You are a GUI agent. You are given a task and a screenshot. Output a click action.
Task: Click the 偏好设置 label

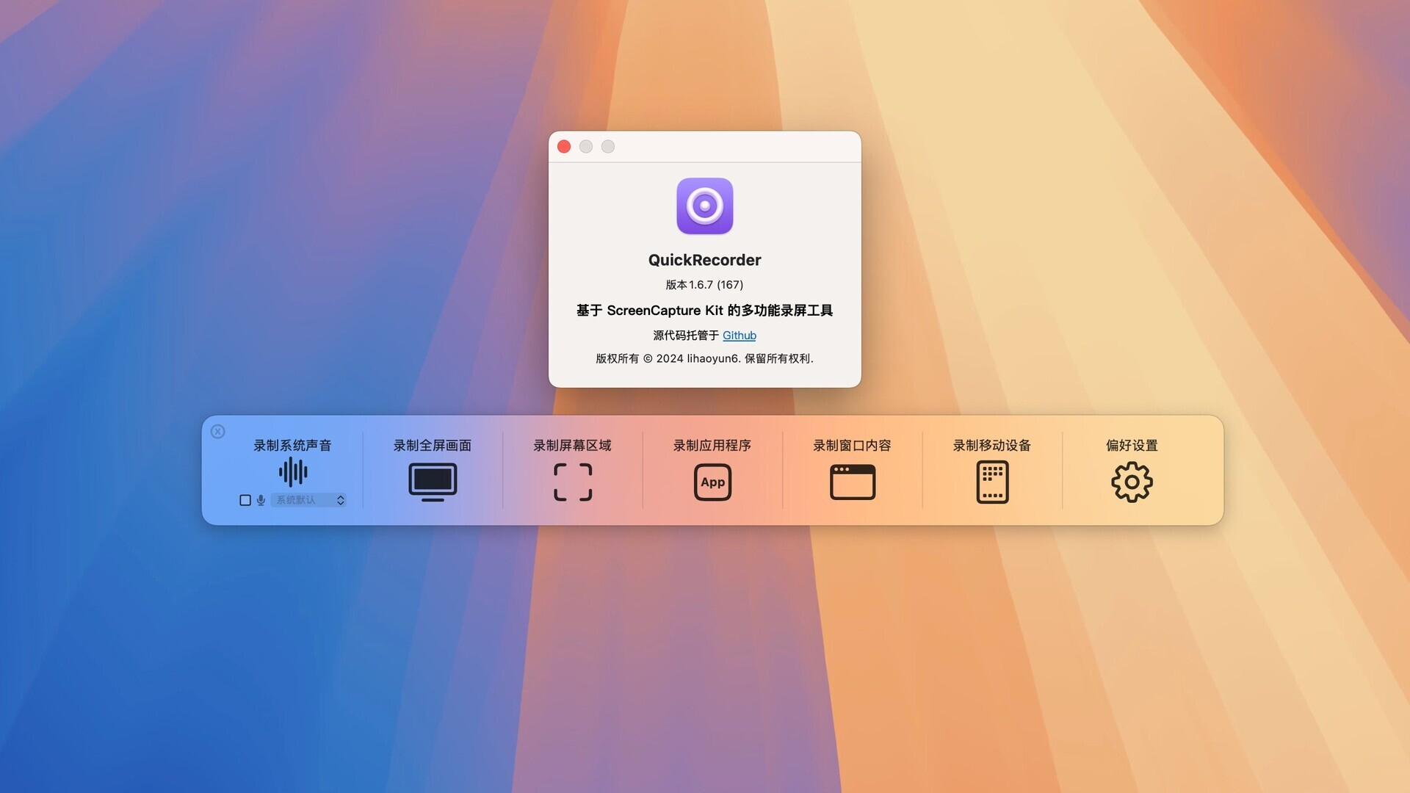(x=1132, y=446)
